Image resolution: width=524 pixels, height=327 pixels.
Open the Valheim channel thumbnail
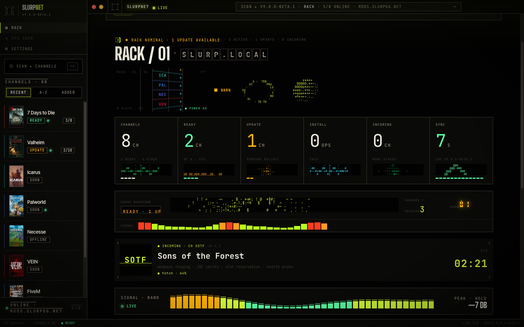pyautogui.click(x=16, y=146)
